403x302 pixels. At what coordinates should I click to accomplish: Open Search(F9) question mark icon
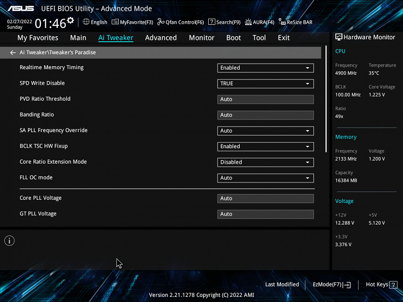point(211,22)
